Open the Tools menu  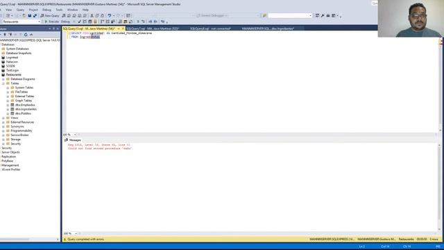click(59, 10)
